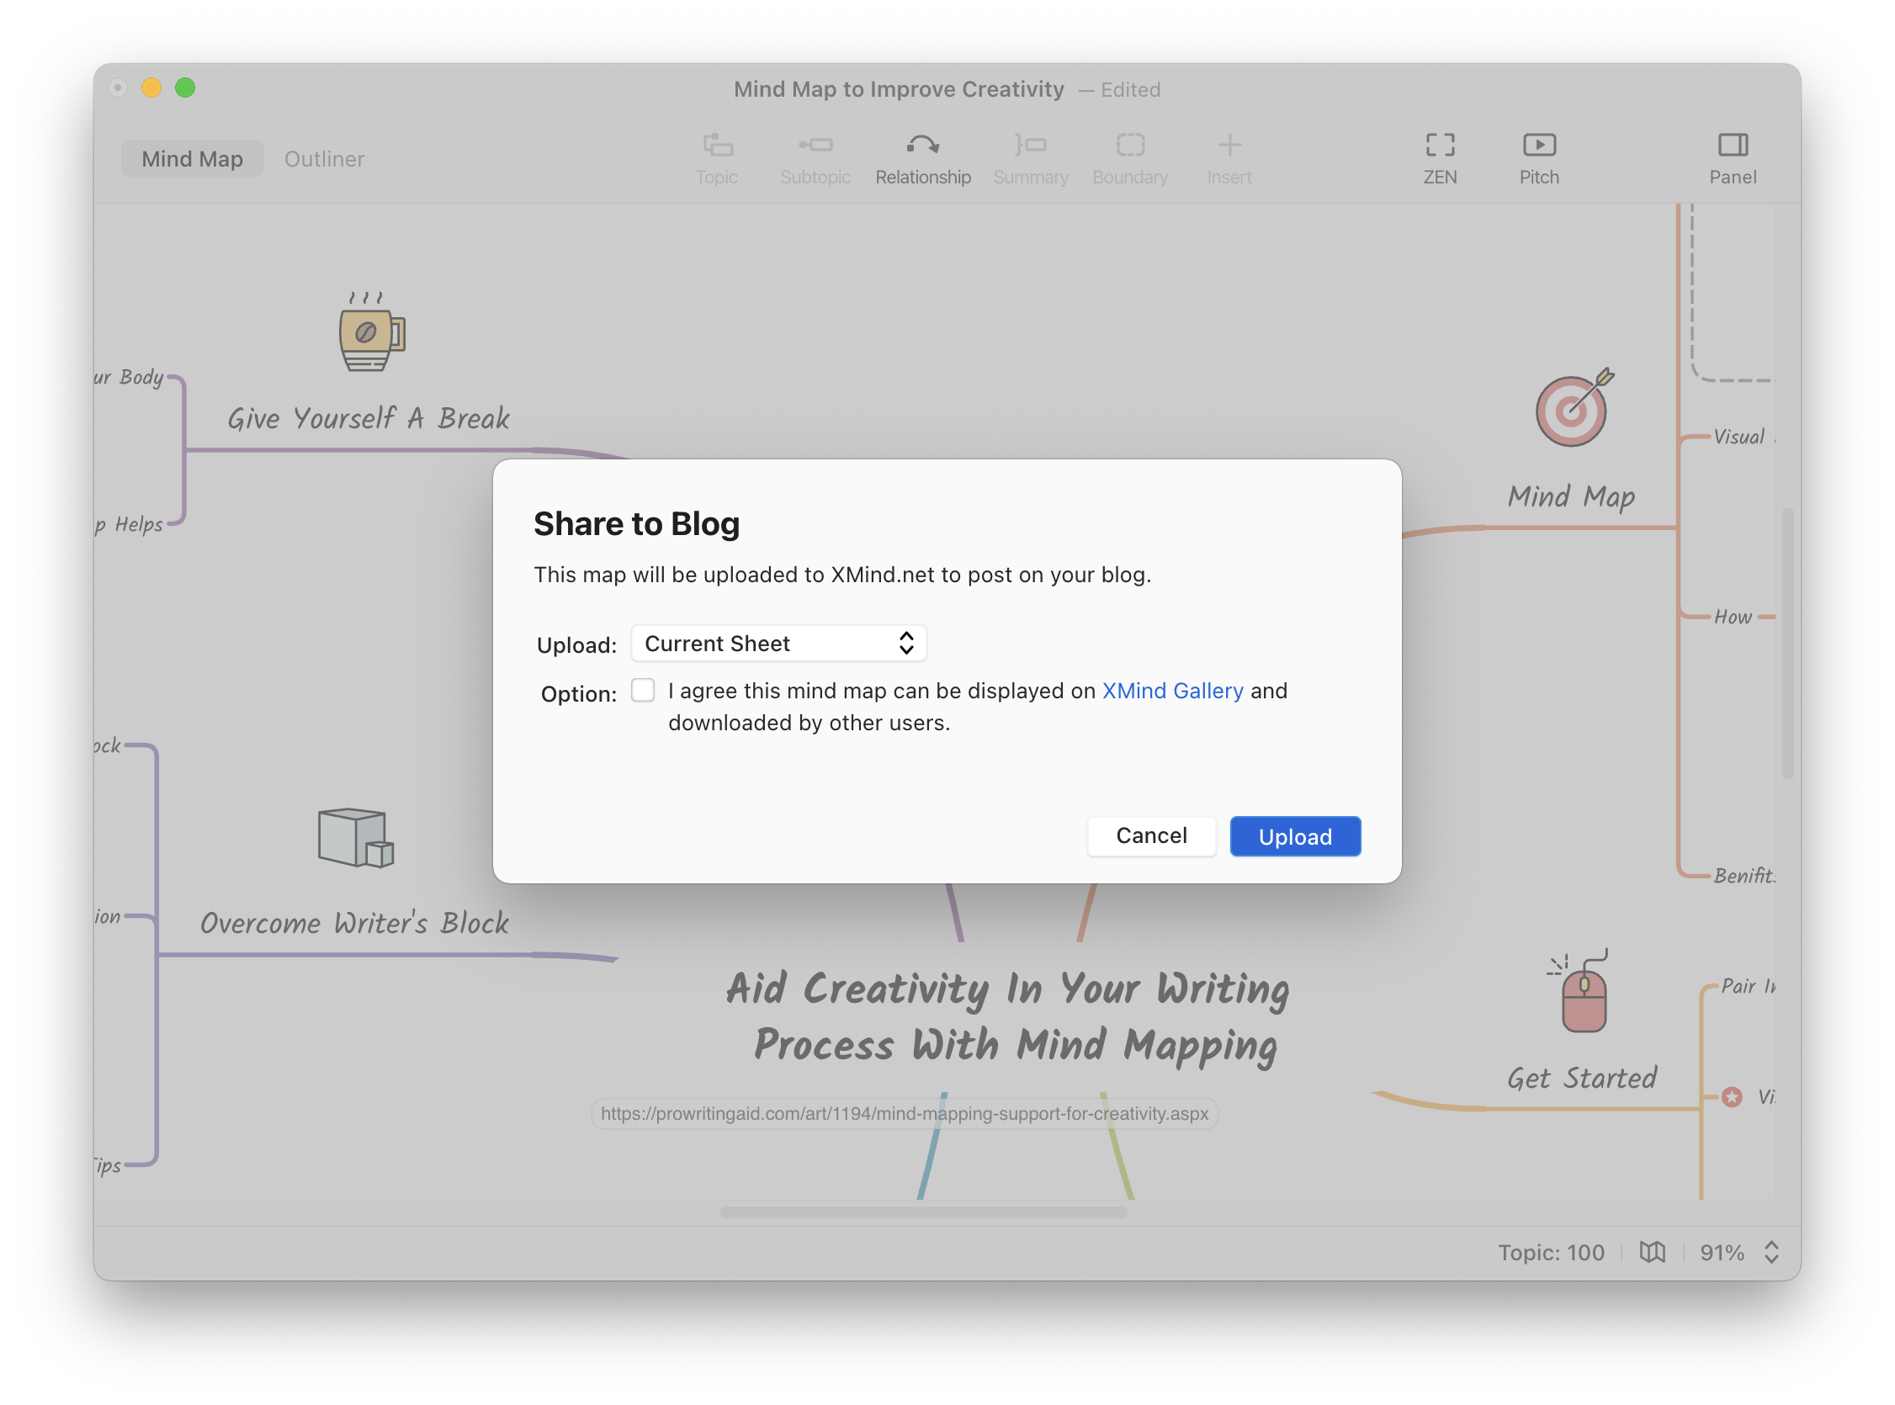The width and height of the screenshot is (1895, 1405).
Task: Switch to the Outliner view tab
Action: (324, 159)
